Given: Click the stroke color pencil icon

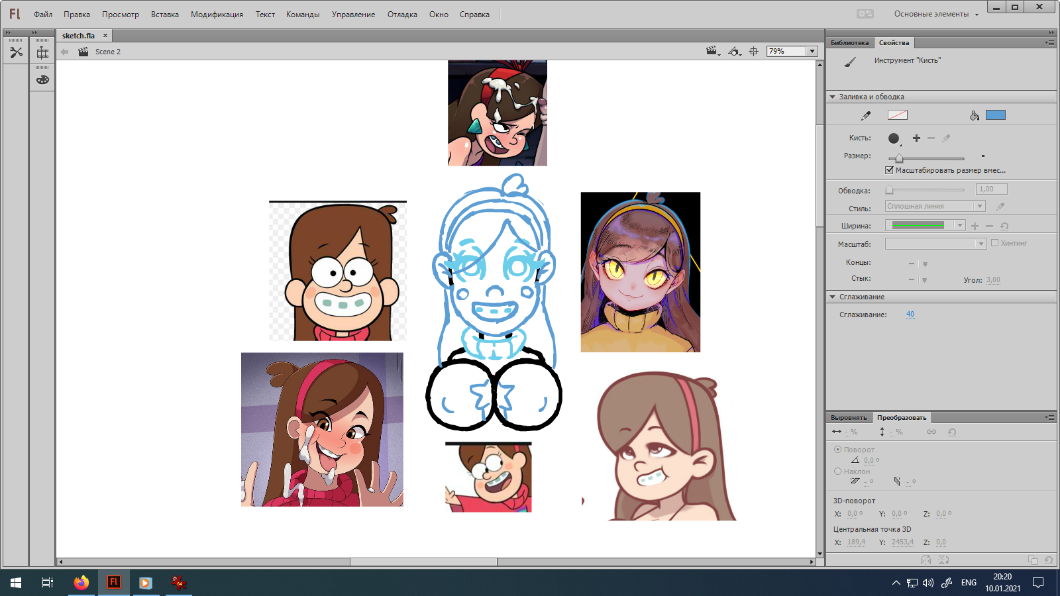Looking at the screenshot, I should [x=866, y=115].
